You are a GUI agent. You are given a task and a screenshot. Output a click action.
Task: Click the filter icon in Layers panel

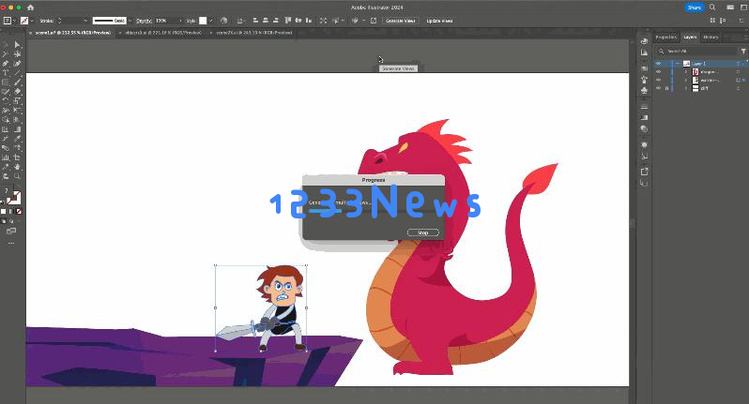tap(743, 51)
